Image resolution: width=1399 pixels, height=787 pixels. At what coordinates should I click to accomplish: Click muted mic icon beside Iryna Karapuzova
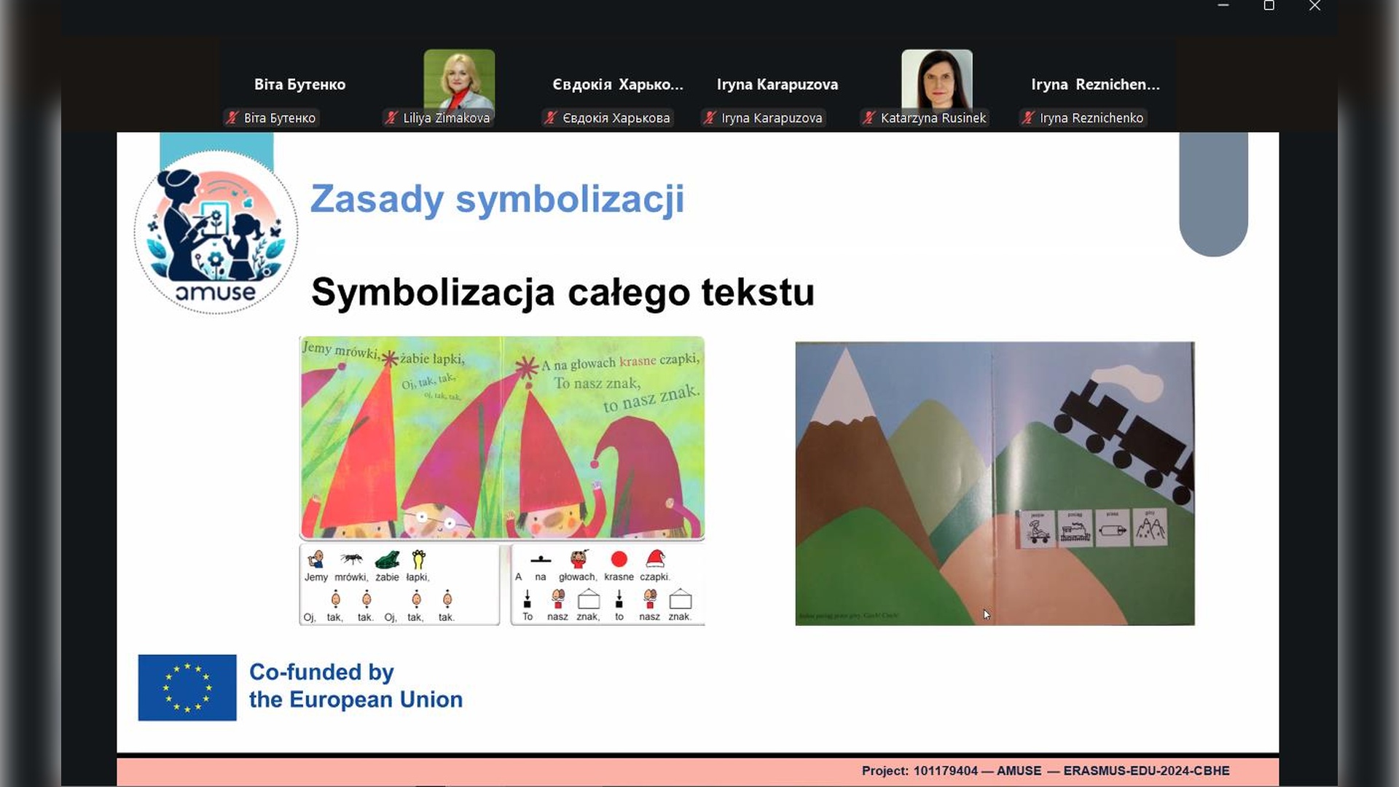(710, 118)
